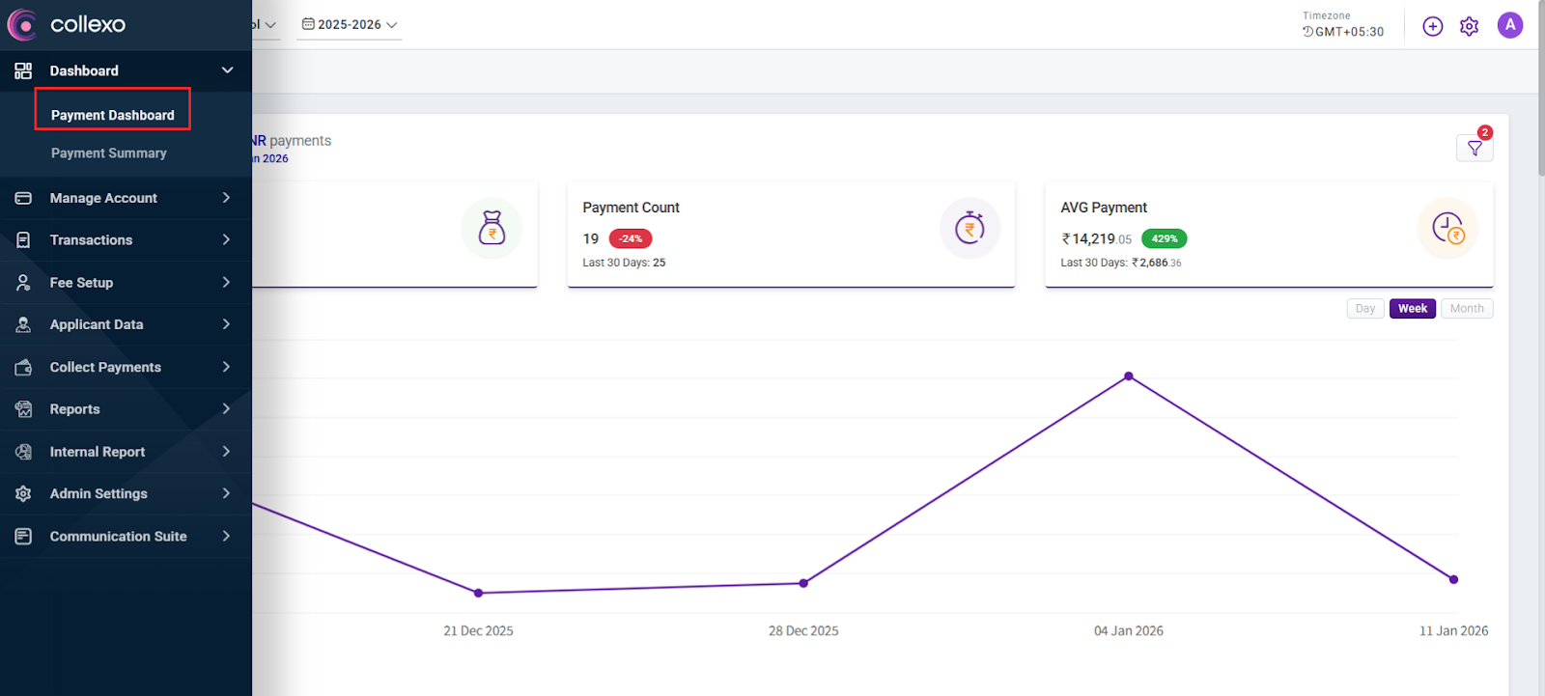Open the 2025-2026 session dropdown

point(350,25)
